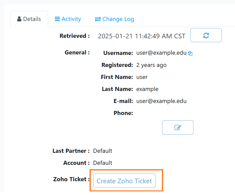Click the Last Name value "example"
235x195 pixels.
tap(147, 89)
